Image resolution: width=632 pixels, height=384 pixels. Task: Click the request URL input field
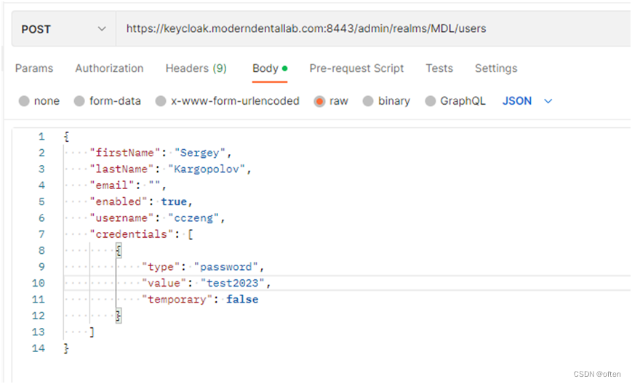[x=373, y=29]
